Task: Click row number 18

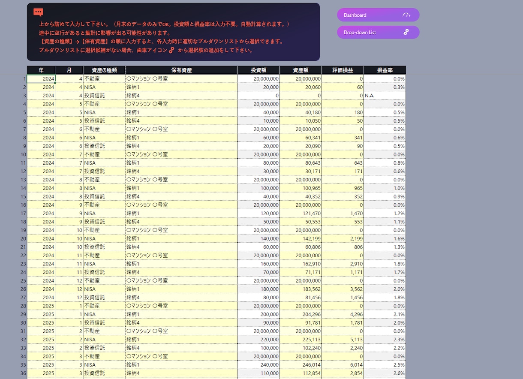Action: point(24,222)
